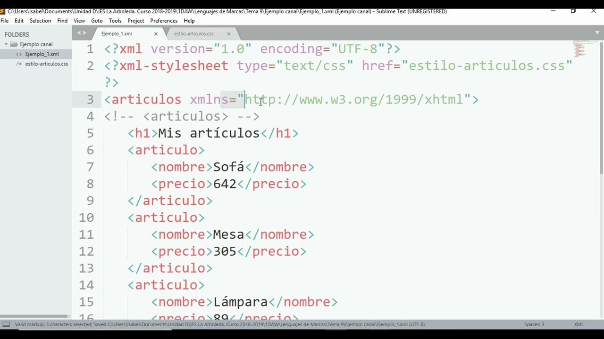Go to next tab with right arrow
This screenshot has width=604, height=339.
tap(85, 33)
